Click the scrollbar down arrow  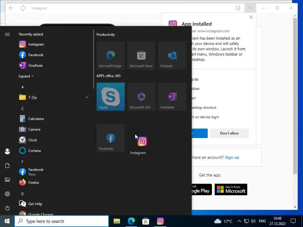coord(295,207)
